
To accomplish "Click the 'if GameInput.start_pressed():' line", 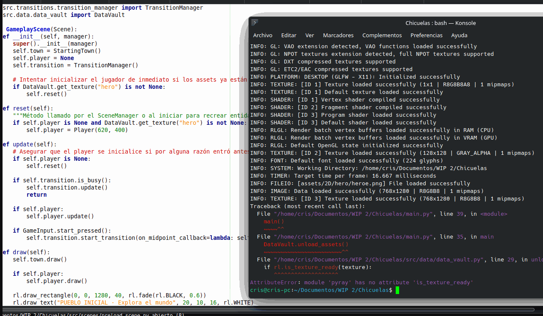I will click(62, 231).
